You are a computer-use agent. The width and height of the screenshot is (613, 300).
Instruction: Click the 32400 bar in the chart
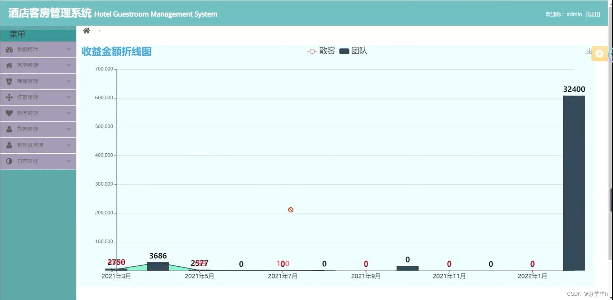click(x=574, y=183)
